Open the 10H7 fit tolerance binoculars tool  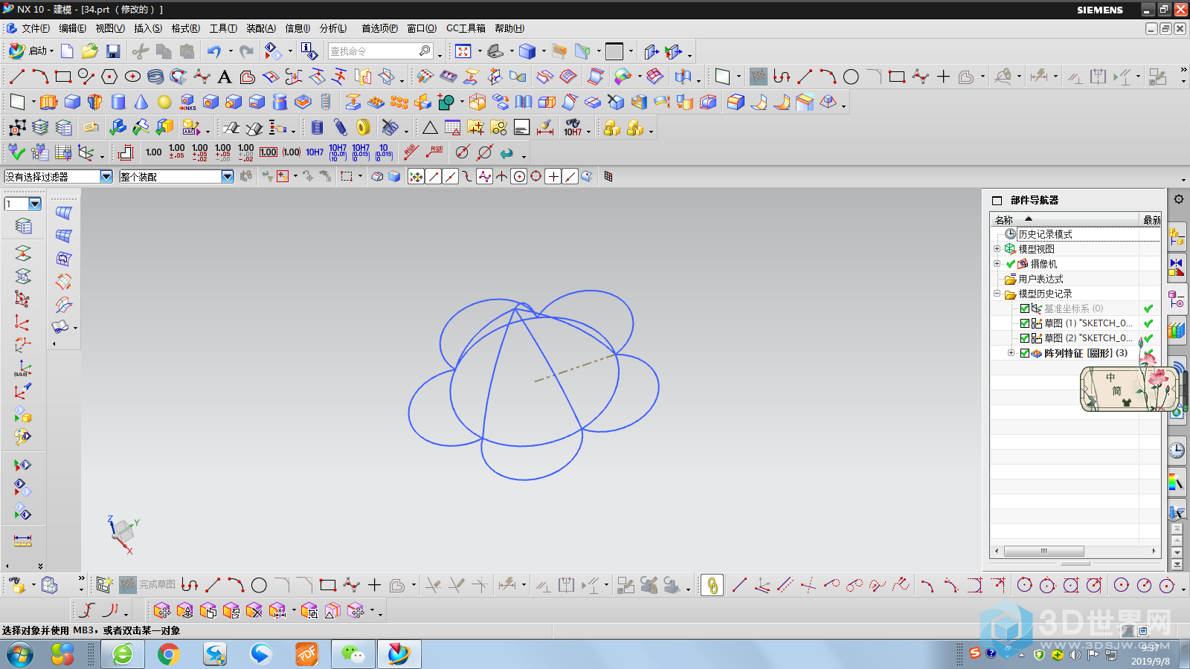click(573, 127)
